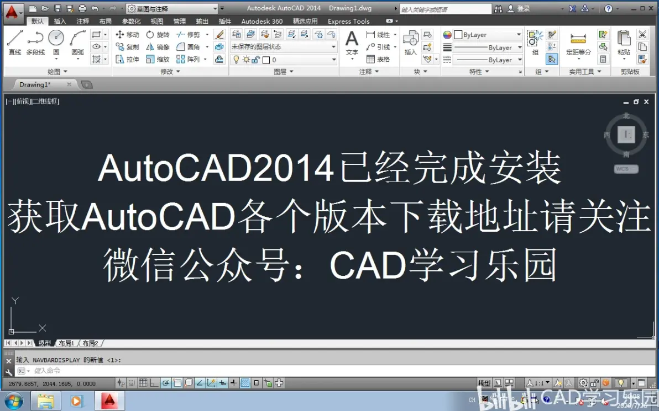
Task: Open the ByLayer linetype dropdown
Action: [488, 60]
